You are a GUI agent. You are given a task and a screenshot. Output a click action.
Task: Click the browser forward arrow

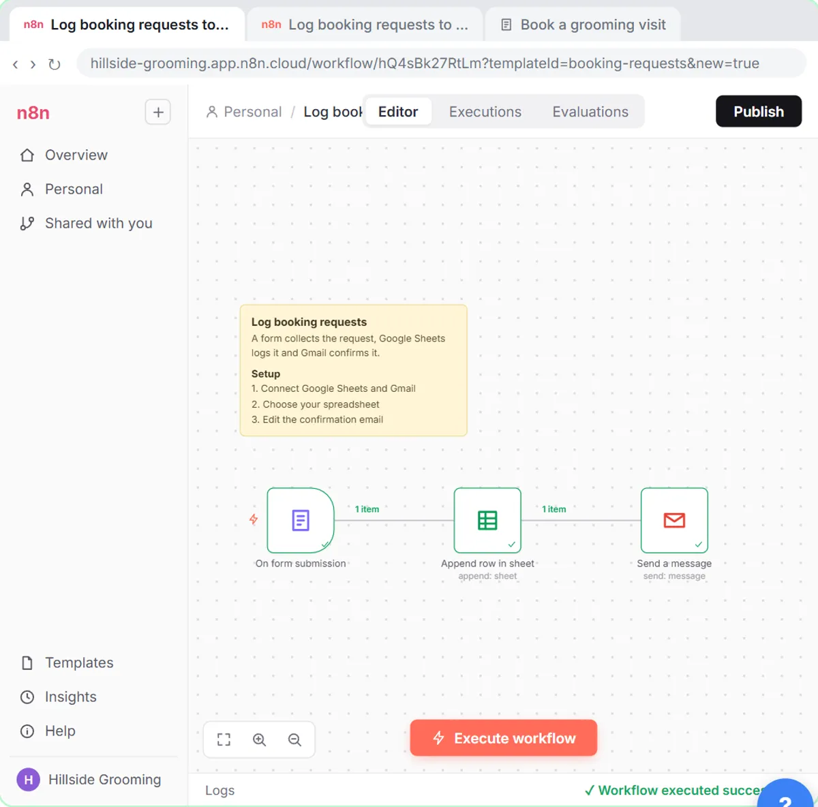[33, 64]
